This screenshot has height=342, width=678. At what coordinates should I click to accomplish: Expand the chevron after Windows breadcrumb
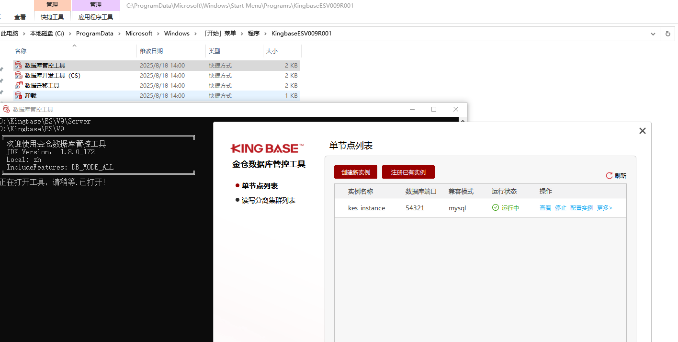(195, 34)
